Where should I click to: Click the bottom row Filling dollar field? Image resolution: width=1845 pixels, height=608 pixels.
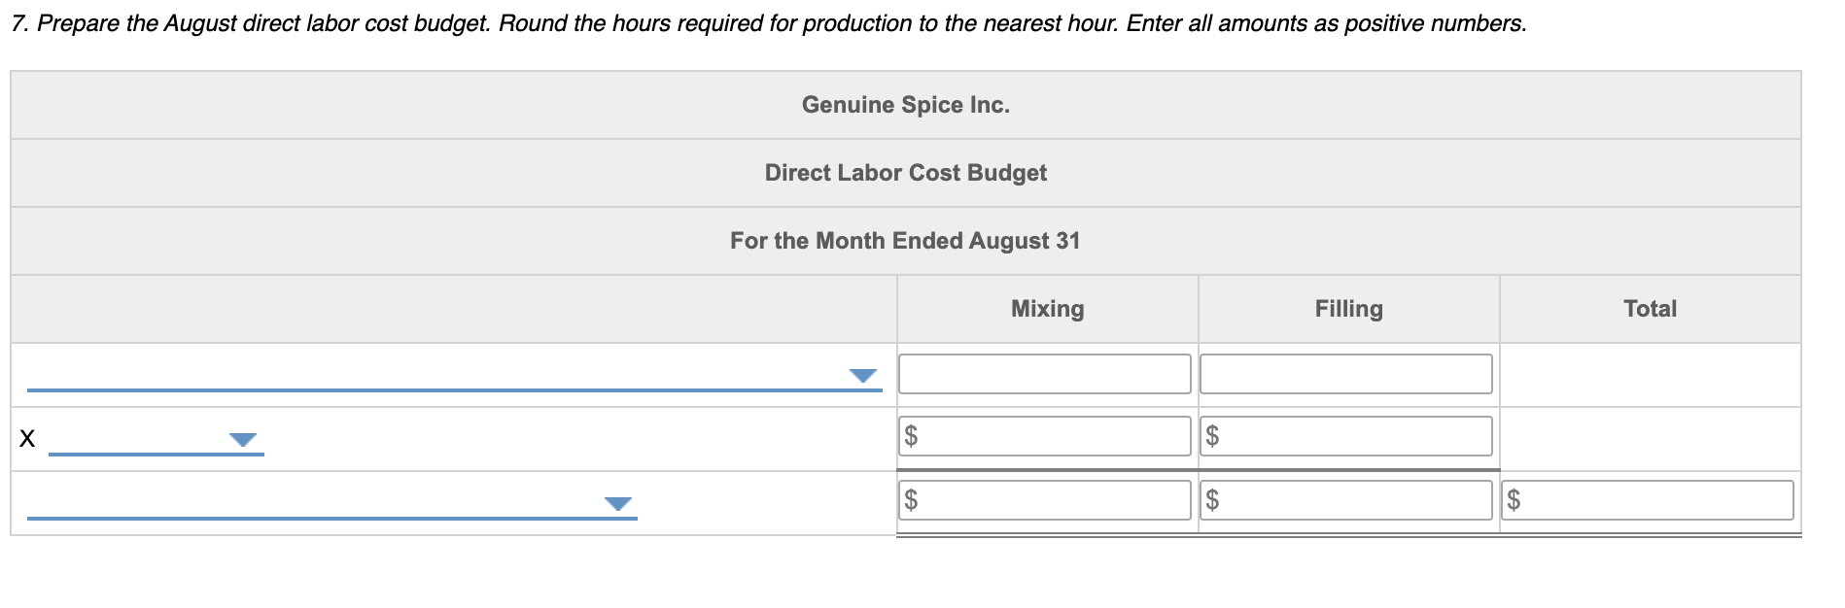coord(1346,500)
